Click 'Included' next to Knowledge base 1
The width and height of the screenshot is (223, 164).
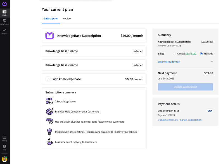tap(138, 51)
